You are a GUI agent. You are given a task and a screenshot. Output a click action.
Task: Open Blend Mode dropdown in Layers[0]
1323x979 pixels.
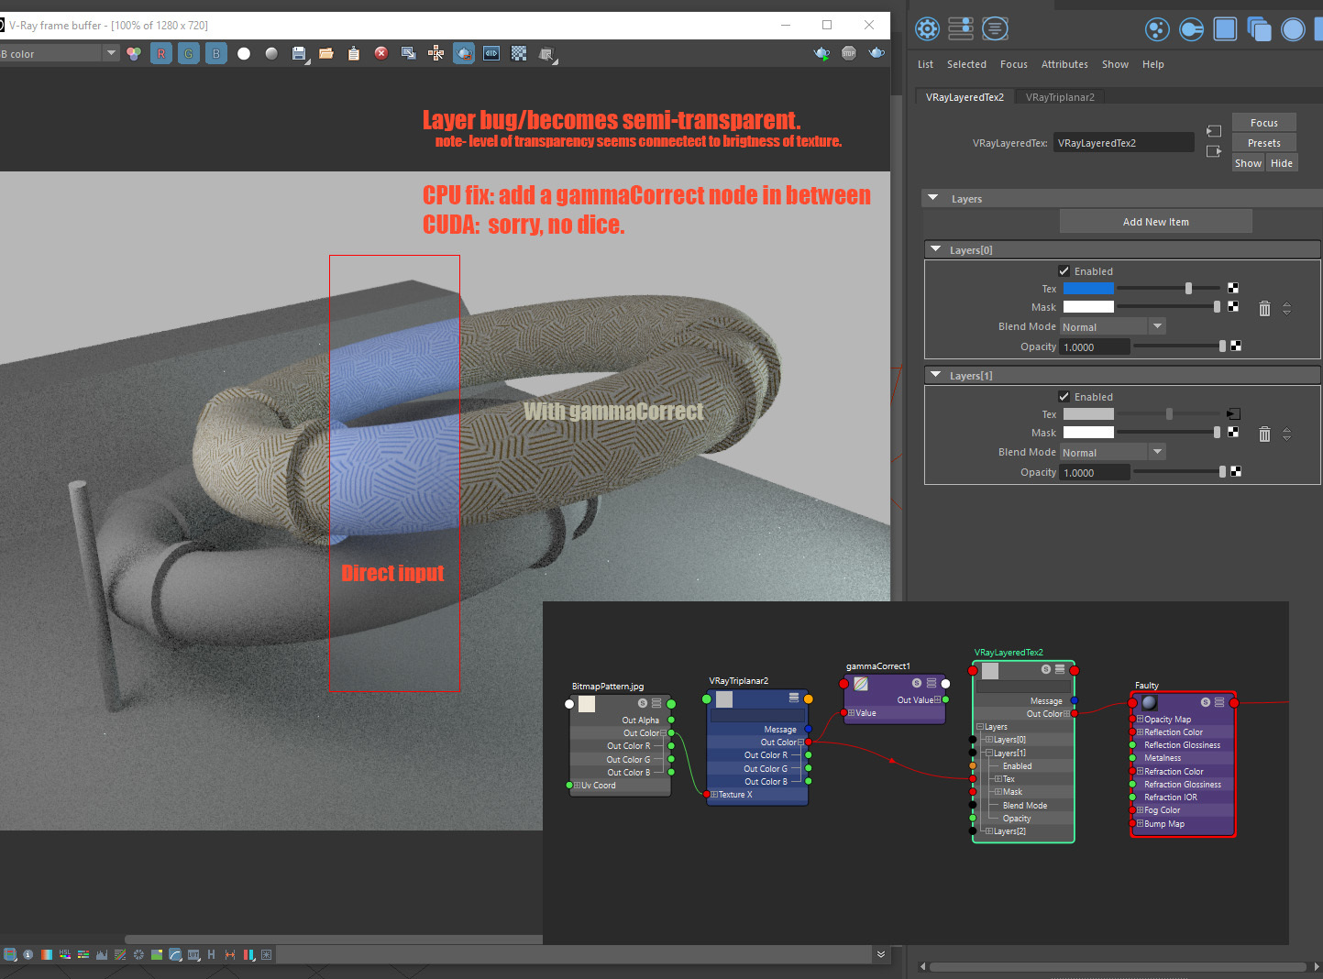click(1112, 327)
